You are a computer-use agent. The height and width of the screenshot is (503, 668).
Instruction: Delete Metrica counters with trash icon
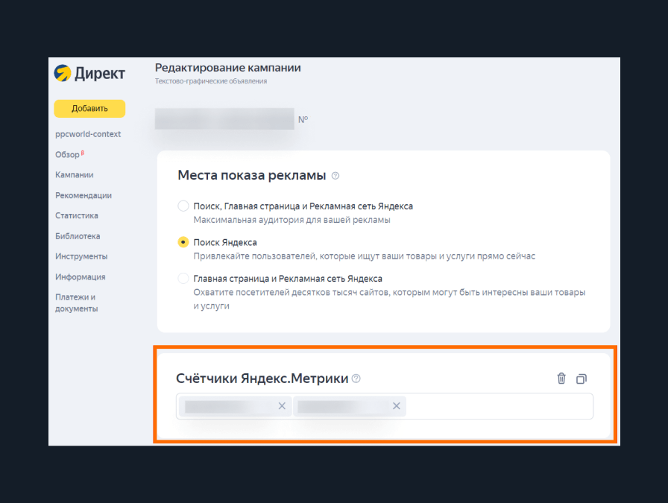[x=561, y=379]
